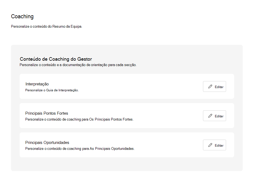The width and height of the screenshot is (261, 185).
Task: Select the Principais Pontos Fortes title
Action: click(x=47, y=113)
